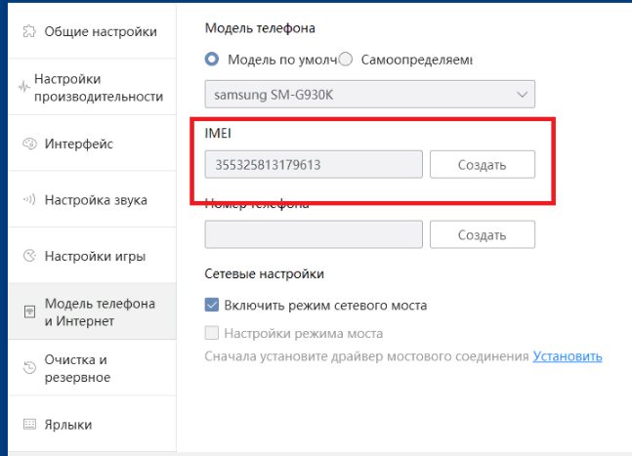Select the default model radio button
632x456 pixels.
(x=212, y=59)
